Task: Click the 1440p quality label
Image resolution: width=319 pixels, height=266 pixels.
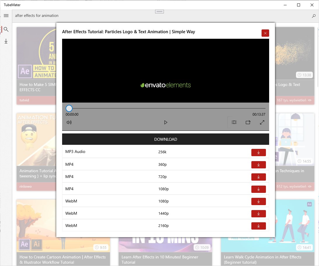Action: point(164,213)
